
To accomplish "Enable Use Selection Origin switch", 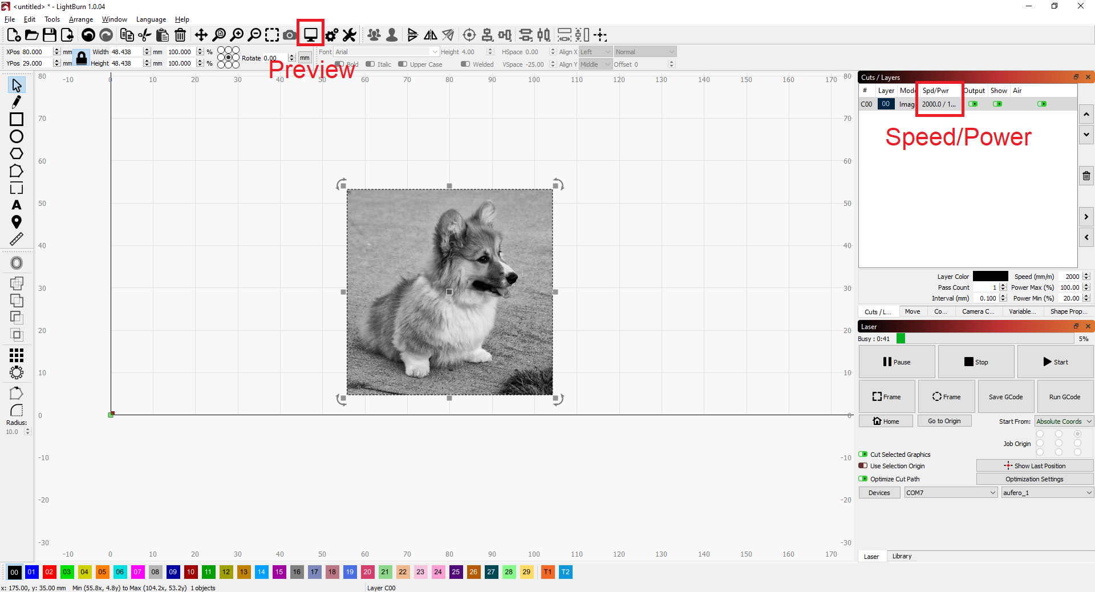I will (x=863, y=466).
